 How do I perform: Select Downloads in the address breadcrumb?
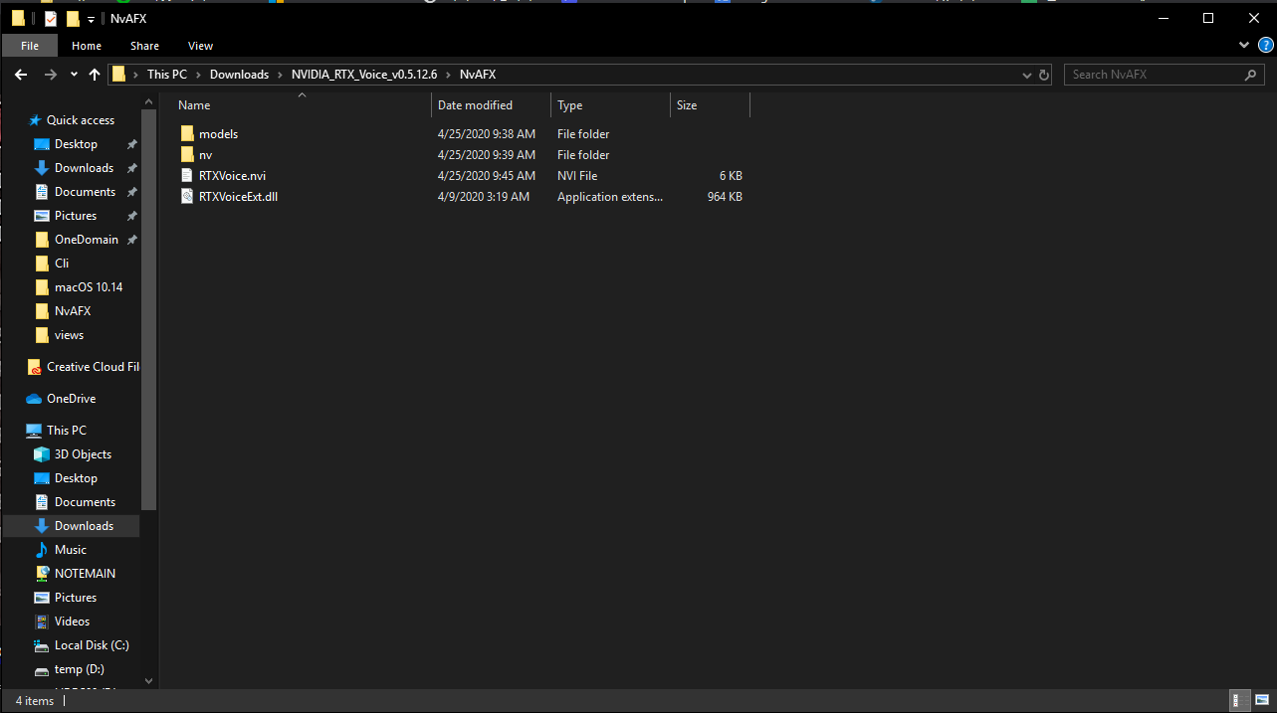pyautogui.click(x=239, y=75)
